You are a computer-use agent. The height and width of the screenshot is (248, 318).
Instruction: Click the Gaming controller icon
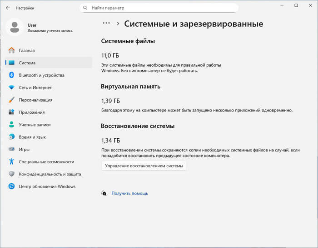[11, 149]
